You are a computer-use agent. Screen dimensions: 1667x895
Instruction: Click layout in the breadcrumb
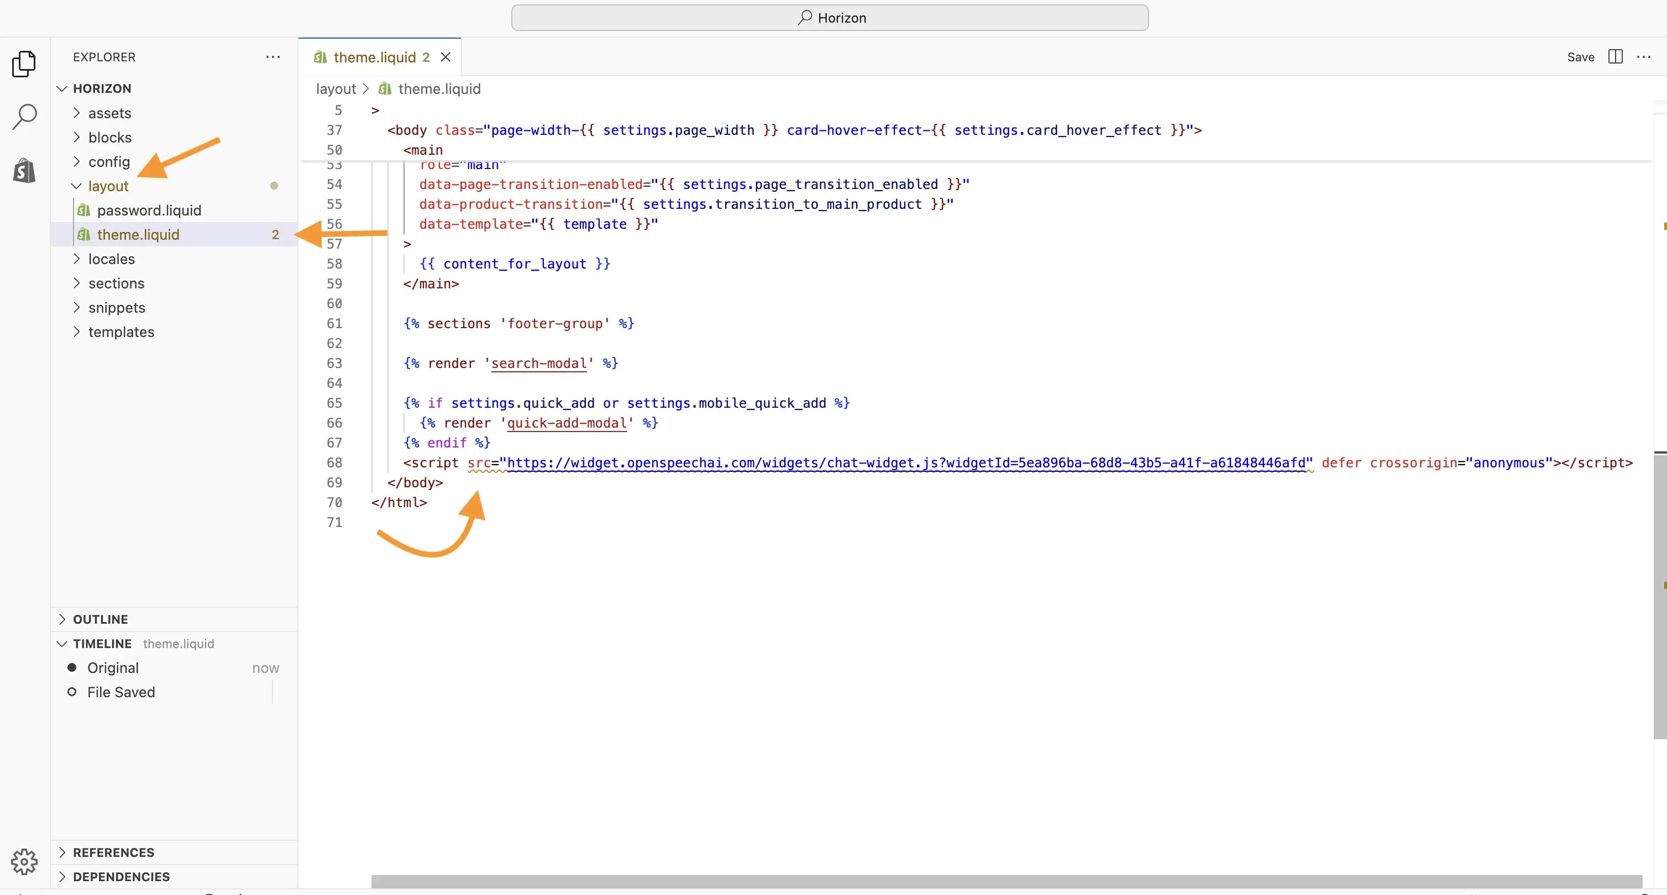336,88
